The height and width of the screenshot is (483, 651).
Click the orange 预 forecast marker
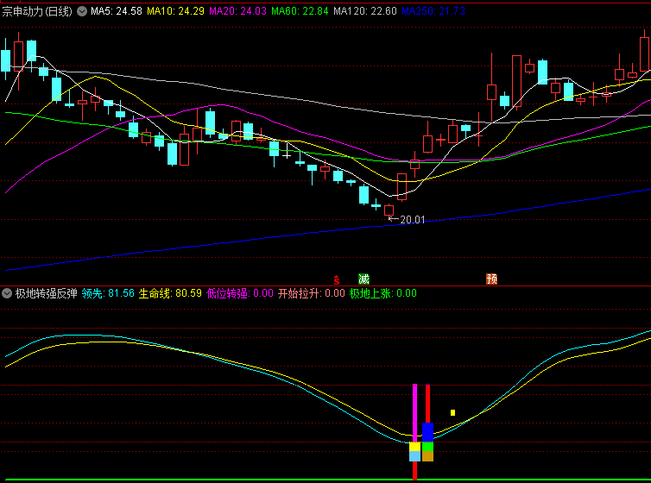click(491, 279)
